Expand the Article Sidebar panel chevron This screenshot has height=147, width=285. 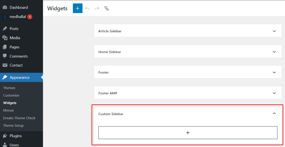[x=274, y=31]
